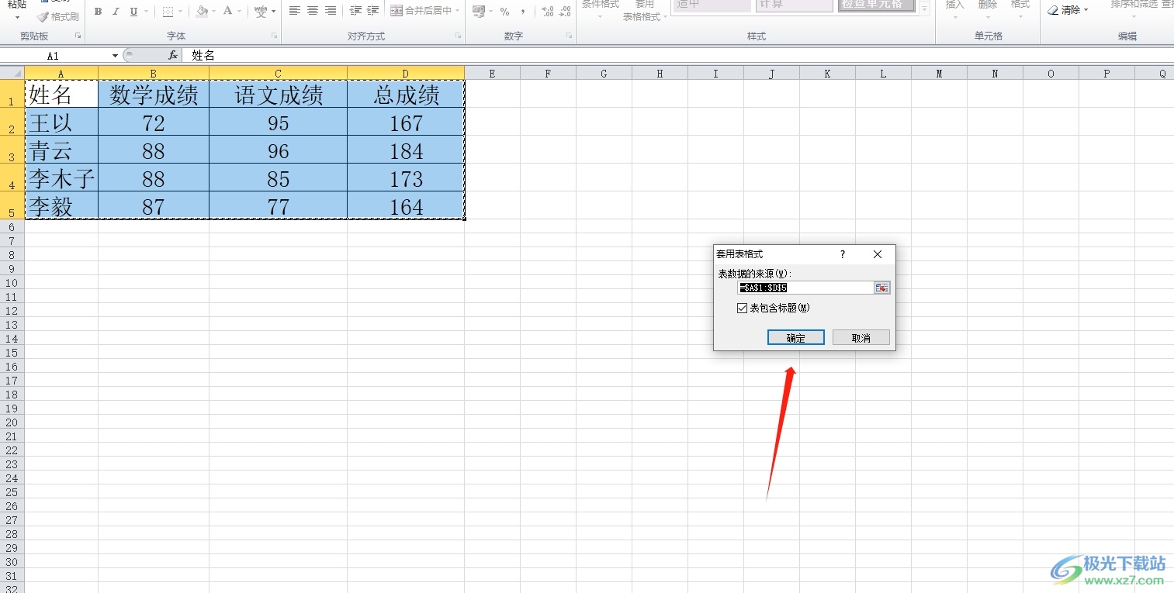The width and height of the screenshot is (1174, 593).
Task: Click the help question mark in dialog
Action: pyautogui.click(x=843, y=254)
